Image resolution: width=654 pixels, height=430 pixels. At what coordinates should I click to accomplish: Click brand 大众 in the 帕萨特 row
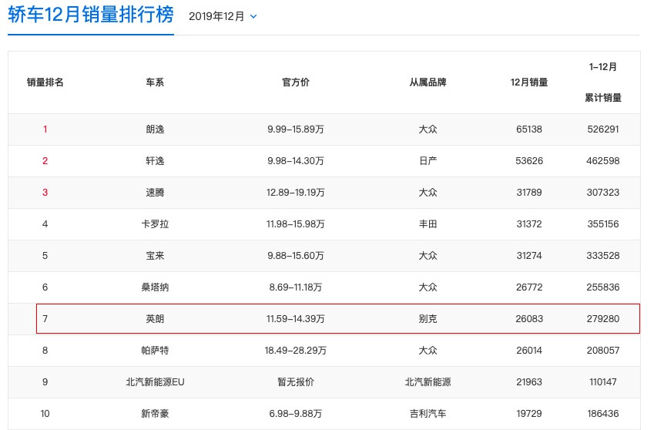[x=428, y=351]
